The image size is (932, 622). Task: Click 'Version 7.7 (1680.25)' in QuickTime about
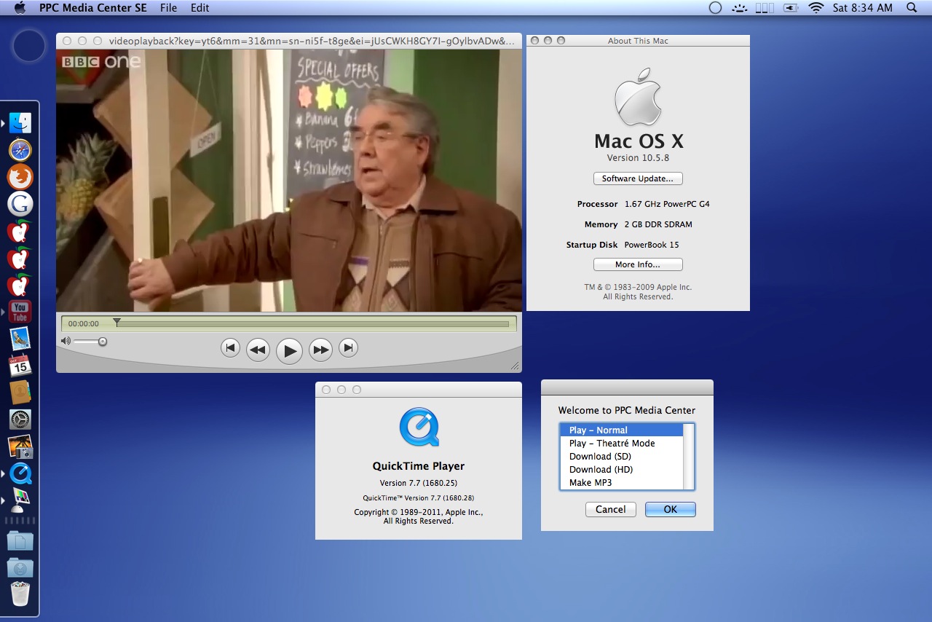pos(419,484)
